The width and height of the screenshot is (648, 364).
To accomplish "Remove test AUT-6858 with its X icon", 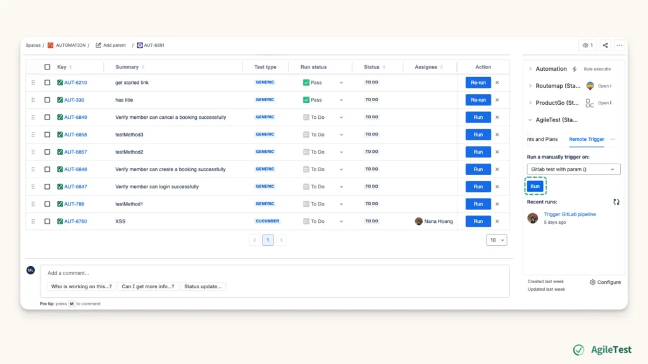I will (x=497, y=135).
